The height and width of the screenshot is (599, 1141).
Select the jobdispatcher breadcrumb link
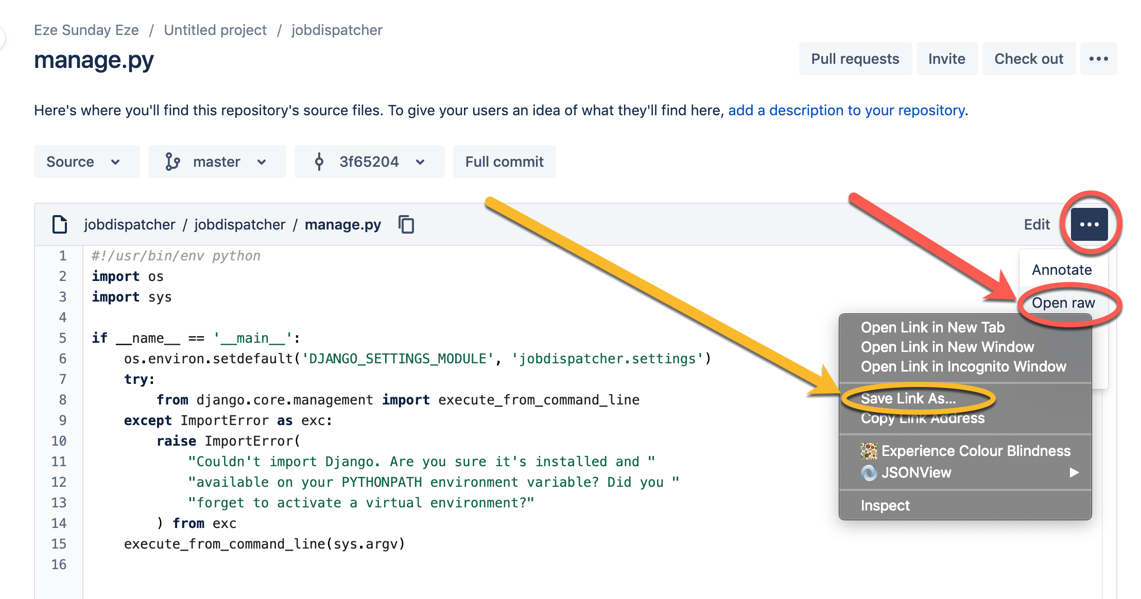pos(337,30)
